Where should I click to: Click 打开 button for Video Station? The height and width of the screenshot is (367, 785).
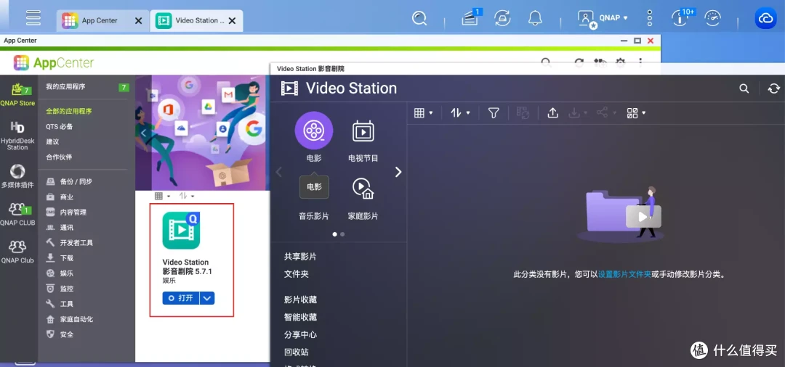[x=181, y=298]
